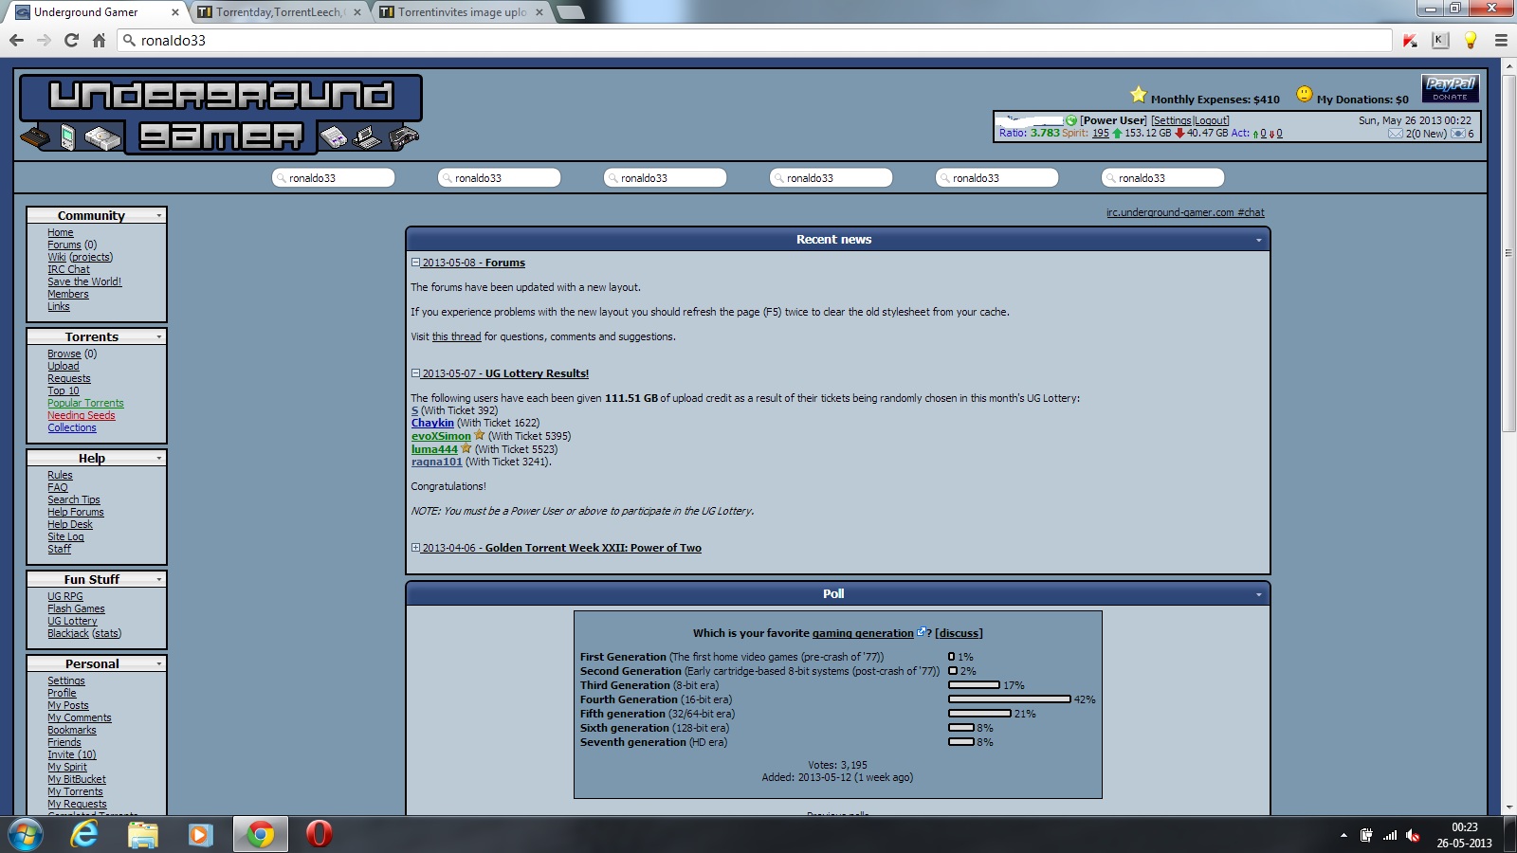The height and width of the screenshot is (853, 1517).
Task: Collapse the Help sidebar panel arrow
Action: [158, 459]
